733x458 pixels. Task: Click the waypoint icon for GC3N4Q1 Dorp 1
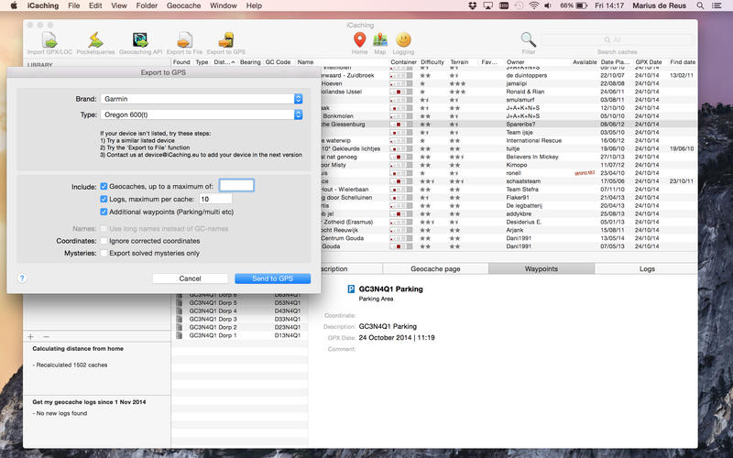(x=179, y=335)
